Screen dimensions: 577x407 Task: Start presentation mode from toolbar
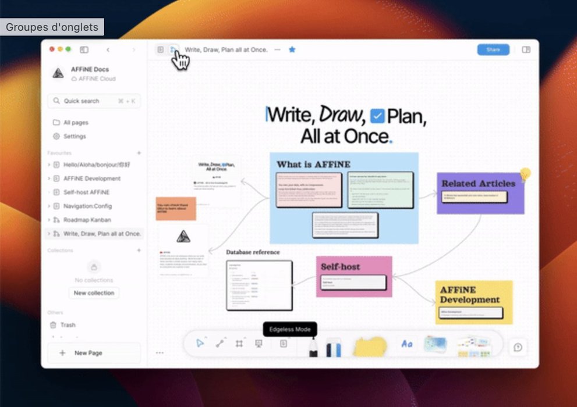coord(259,344)
